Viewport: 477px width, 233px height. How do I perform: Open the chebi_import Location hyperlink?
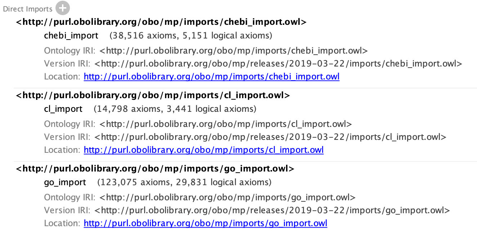(x=211, y=76)
